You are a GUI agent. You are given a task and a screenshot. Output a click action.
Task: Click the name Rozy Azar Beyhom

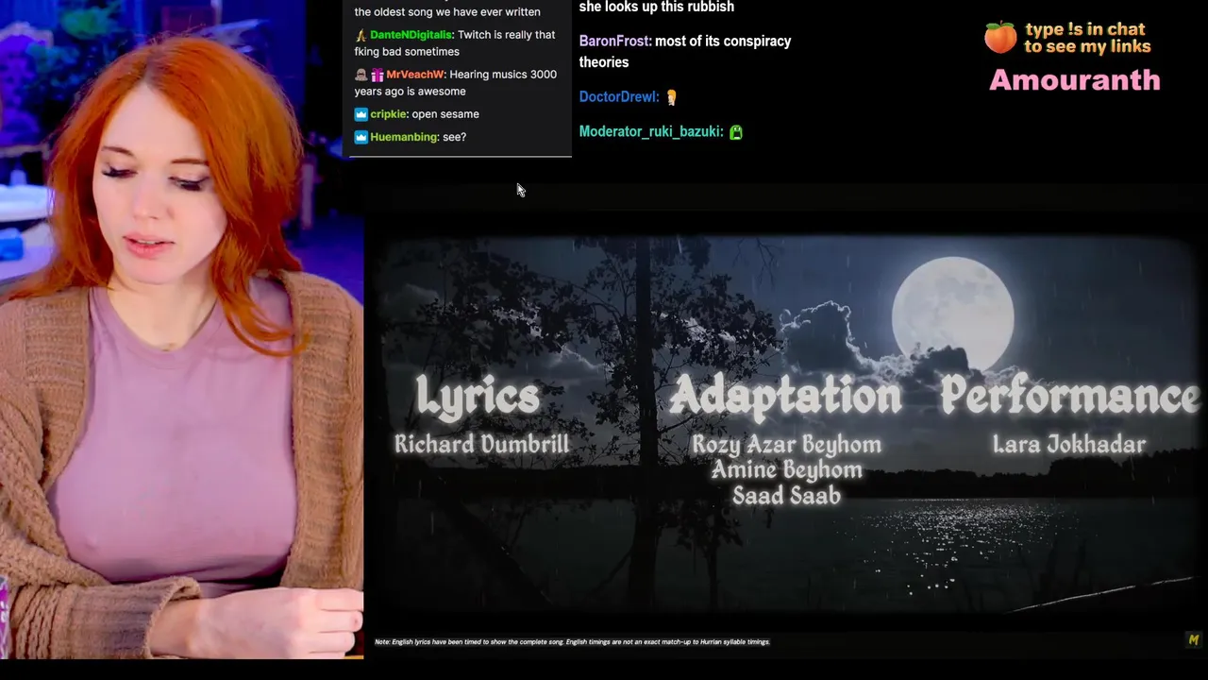click(x=786, y=444)
